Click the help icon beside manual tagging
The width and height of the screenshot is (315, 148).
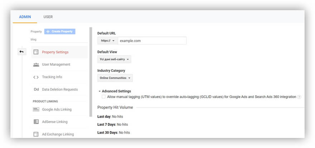pyautogui.click(x=299, y=97)
